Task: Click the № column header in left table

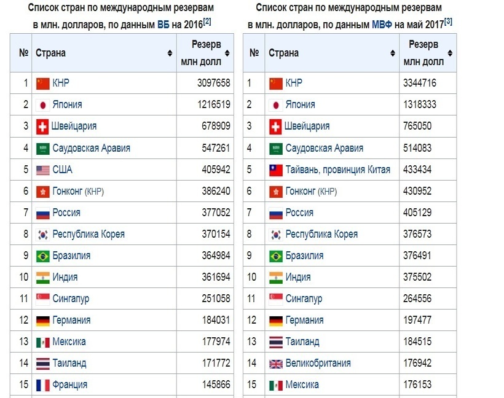Action: tap(24, 53)
